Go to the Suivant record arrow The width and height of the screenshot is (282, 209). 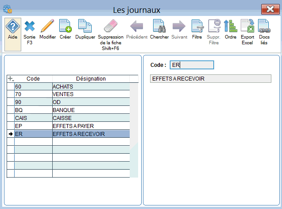click(179, 29)
